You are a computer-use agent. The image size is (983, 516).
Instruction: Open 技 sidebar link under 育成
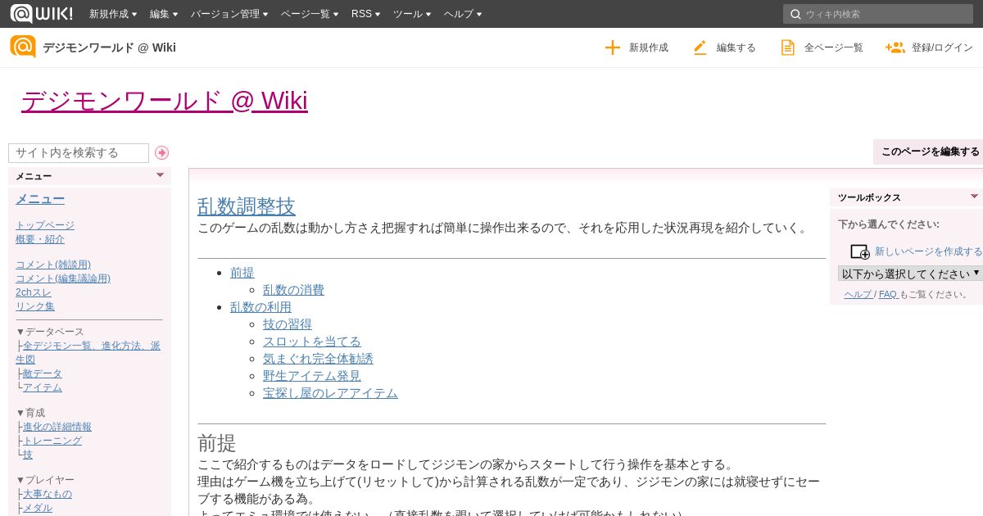pos(28,455)
